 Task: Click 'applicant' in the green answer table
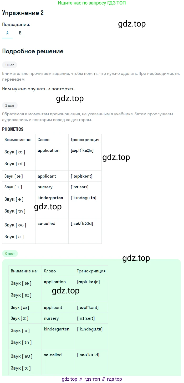(x=53, y=308)
